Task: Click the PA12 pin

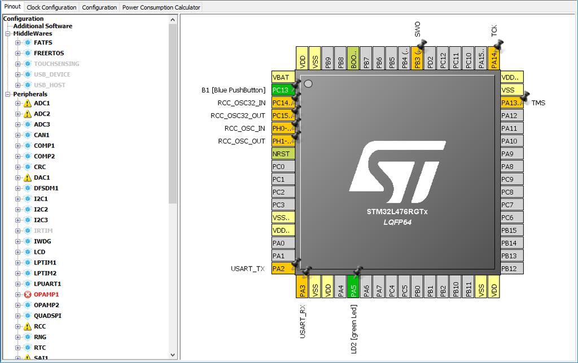Action: pos(512,115)
